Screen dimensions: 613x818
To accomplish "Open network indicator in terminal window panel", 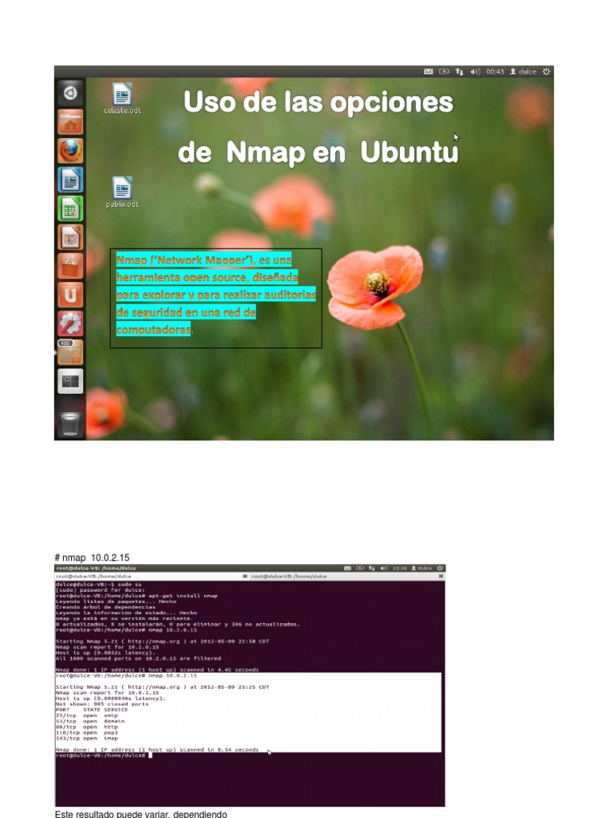I will pos(372,568).
